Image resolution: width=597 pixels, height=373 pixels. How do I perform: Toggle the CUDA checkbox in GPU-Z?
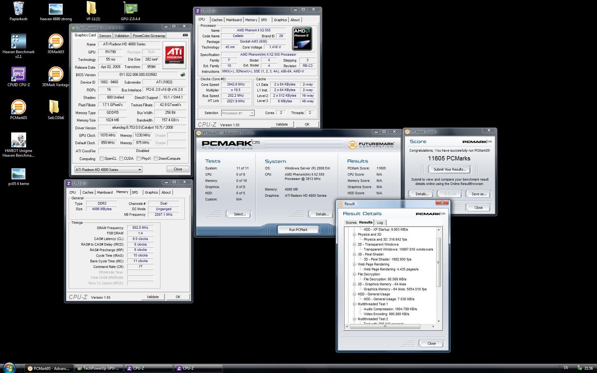(x=121, y=158)
